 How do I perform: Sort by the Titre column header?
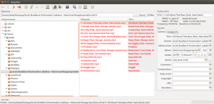(x=141, y=19)
